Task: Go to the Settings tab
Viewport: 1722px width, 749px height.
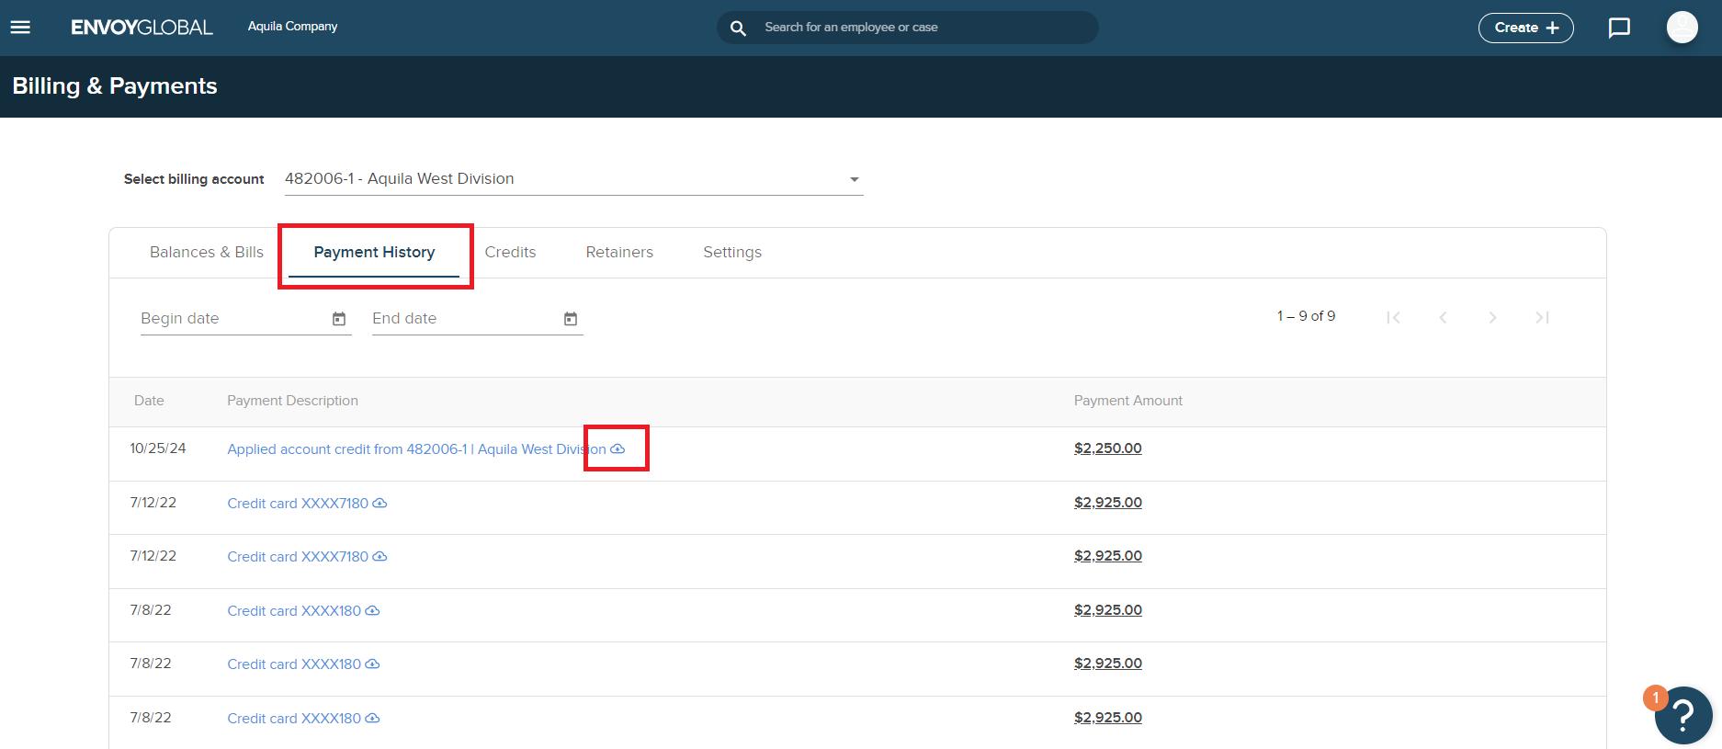Action: 732,252
